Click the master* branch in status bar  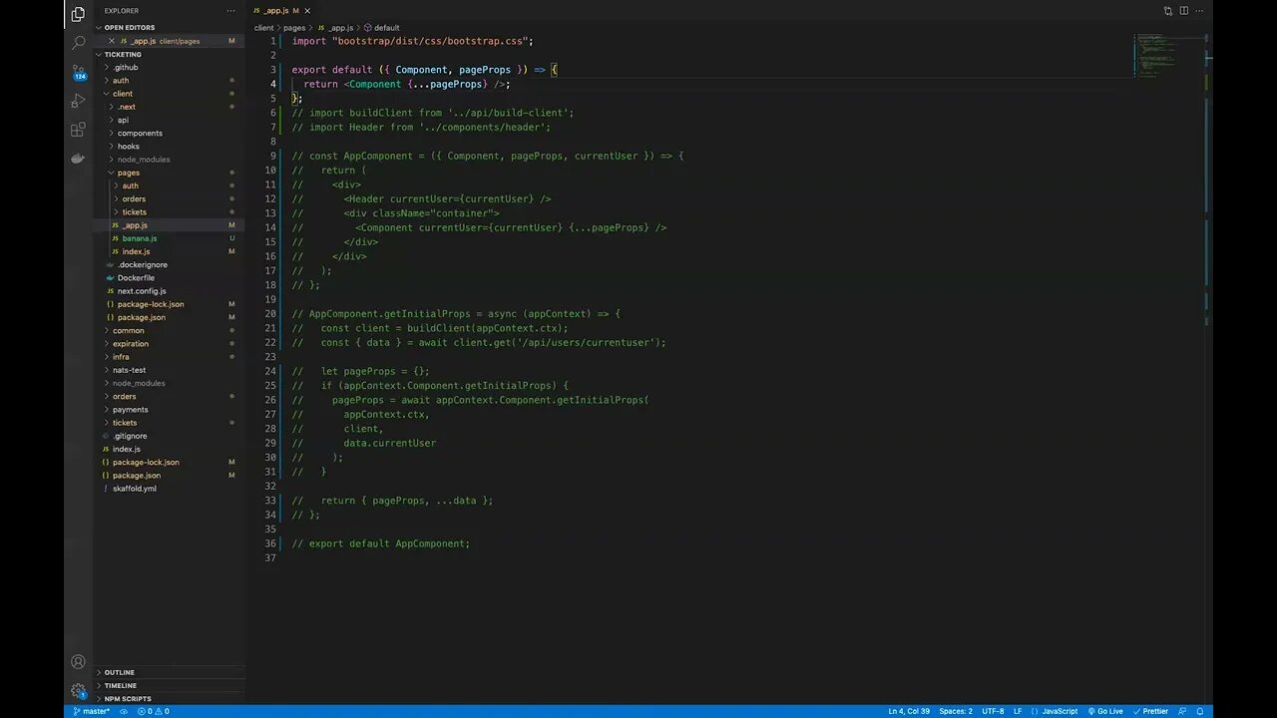click(92, 711)
